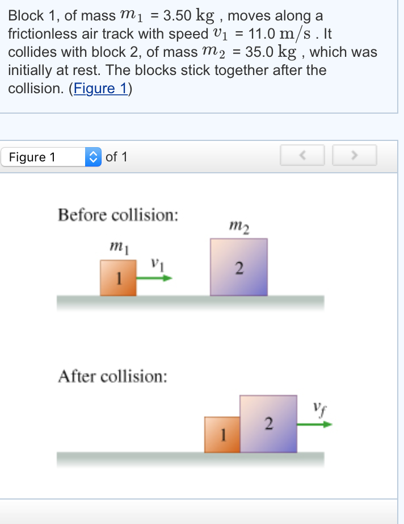Screen dimensions: 404x524
Task: Click the previous figure chevron icon
Action: point(302,156)
